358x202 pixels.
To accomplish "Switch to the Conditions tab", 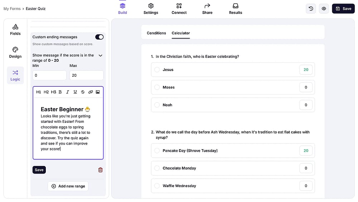I will tap(156, 33).
